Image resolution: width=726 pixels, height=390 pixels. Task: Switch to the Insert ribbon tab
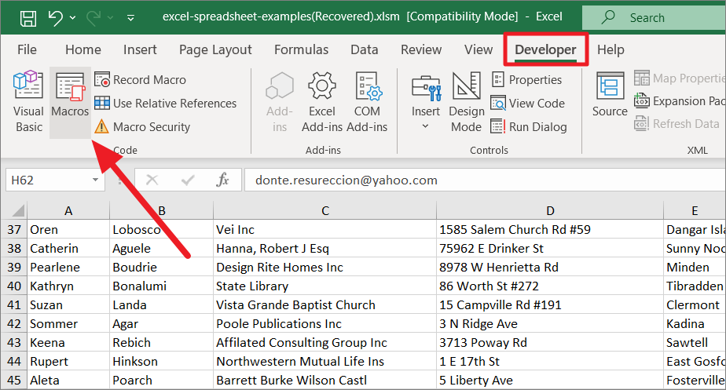pyautogui.click(x=140, y=49)
